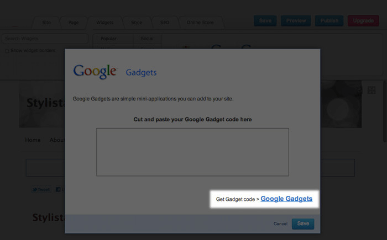Switch to the Site tab
Screen dimensions: 387x240
click(x=46, y=23)
